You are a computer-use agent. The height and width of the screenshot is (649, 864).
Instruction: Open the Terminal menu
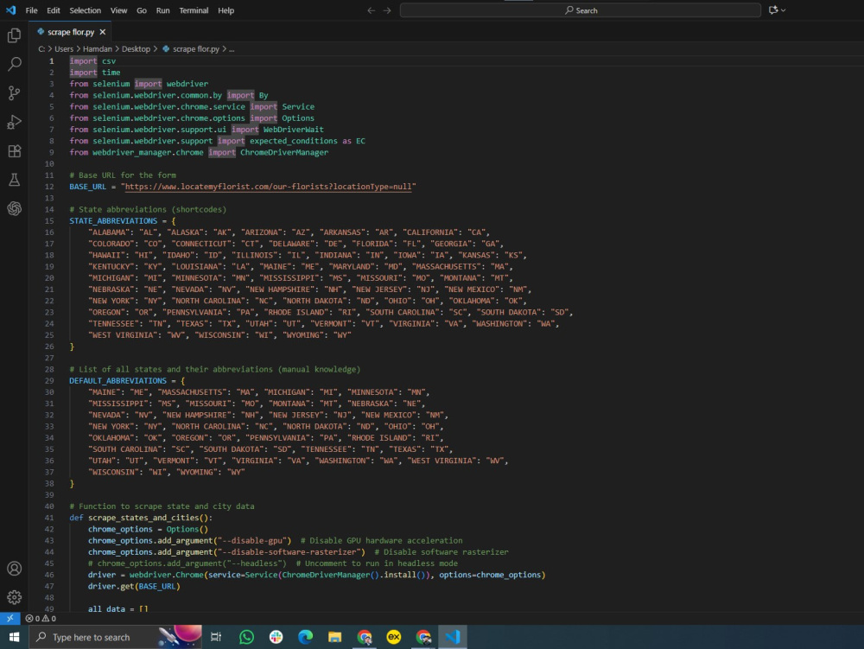(x=194, y=10)
